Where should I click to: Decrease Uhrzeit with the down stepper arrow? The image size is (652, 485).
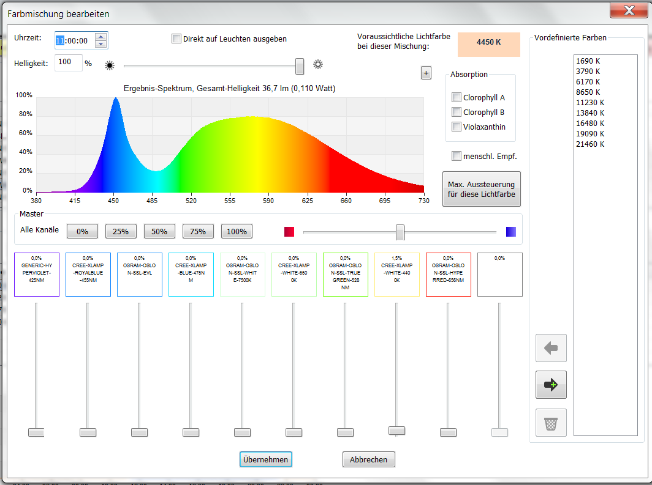101,45
